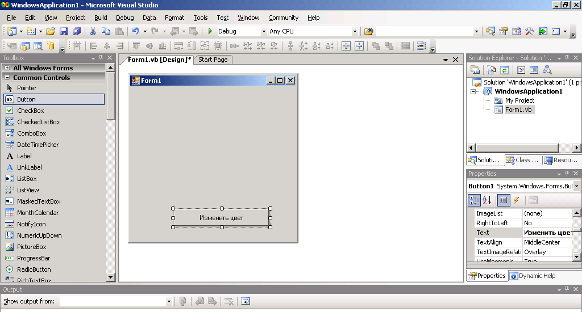The width and height of the screenshot is (582, 312).
Task: Collapse WindowsApplication1 project node
Action: (x=473, y=91)
